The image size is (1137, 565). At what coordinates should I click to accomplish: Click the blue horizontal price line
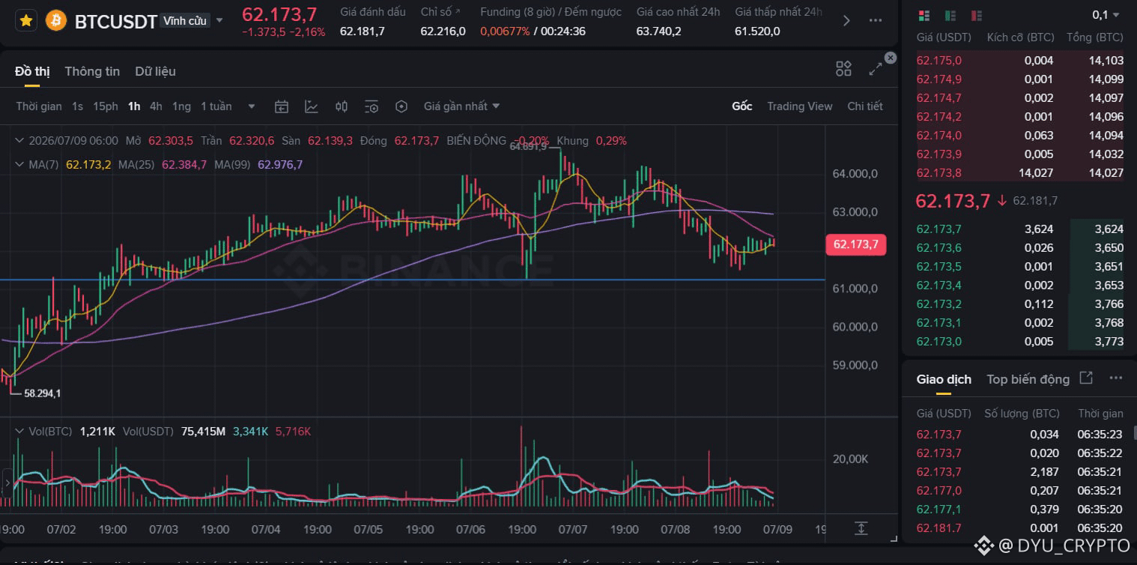[412, 280]
